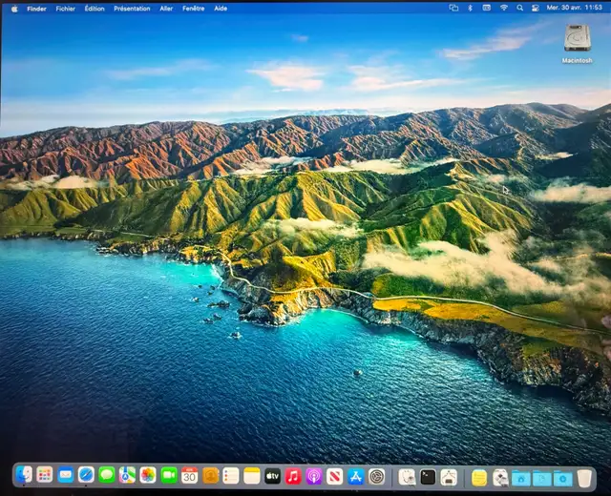611x496 pixels.
Task: Open Launchpad in the Dock
Action: pos(45,475)
